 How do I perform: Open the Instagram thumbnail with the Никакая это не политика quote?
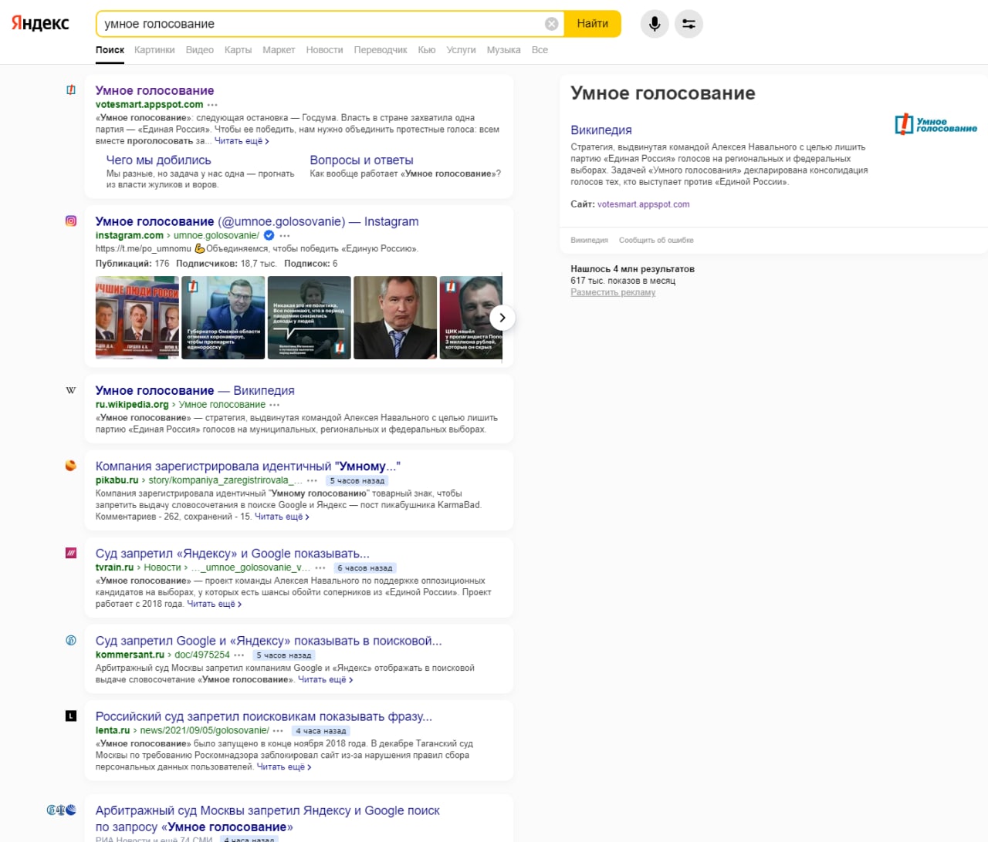pos(309,318)
